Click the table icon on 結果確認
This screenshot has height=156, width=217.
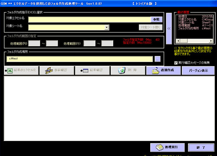pos(85,71)
